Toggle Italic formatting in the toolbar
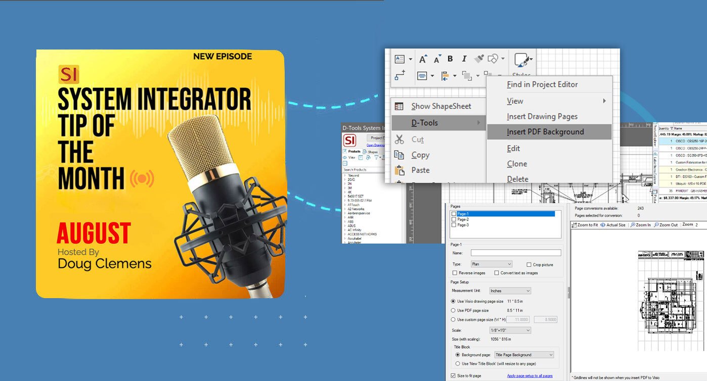 pos(464,59)
